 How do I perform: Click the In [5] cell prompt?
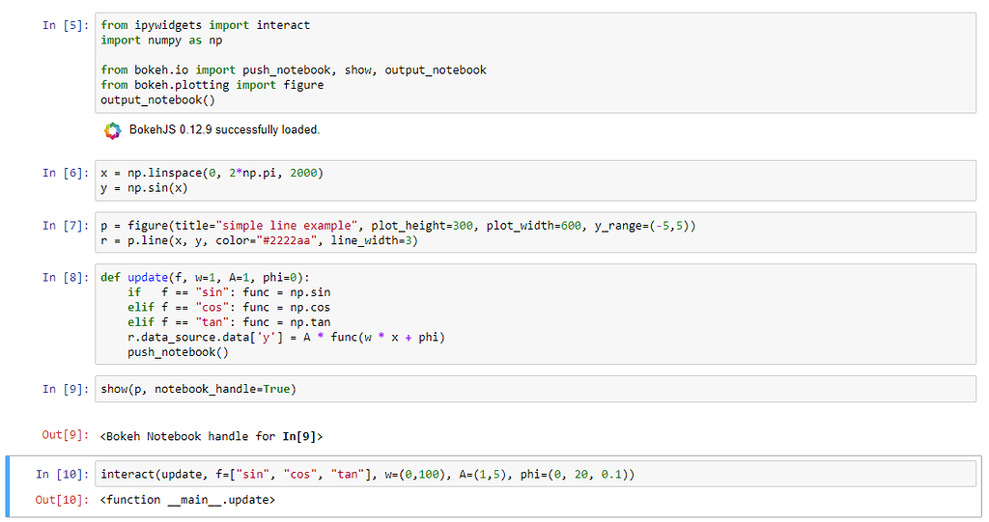65,25
